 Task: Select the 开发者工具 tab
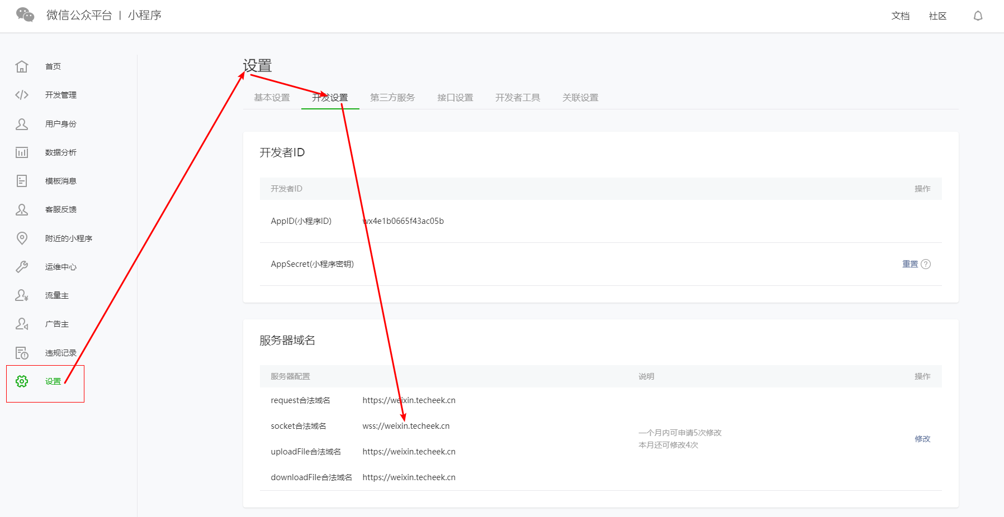click(518, 98)
